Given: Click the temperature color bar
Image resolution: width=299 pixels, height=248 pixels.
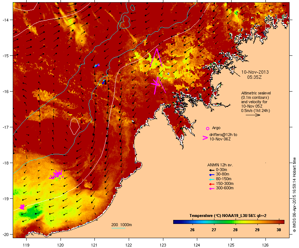Looking at the screenshot, I should (229, 222).
